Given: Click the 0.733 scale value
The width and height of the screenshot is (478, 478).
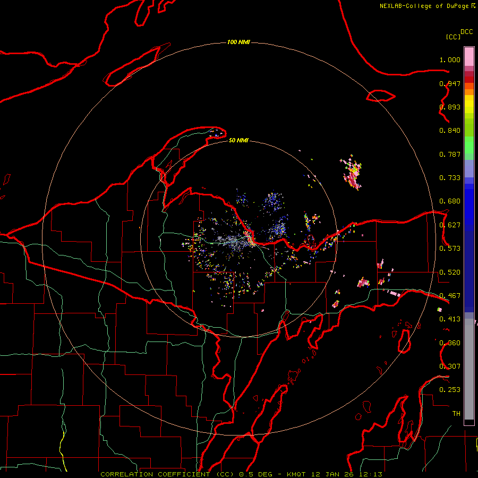Looking at the screenshot, I should [x=450, y=178].
